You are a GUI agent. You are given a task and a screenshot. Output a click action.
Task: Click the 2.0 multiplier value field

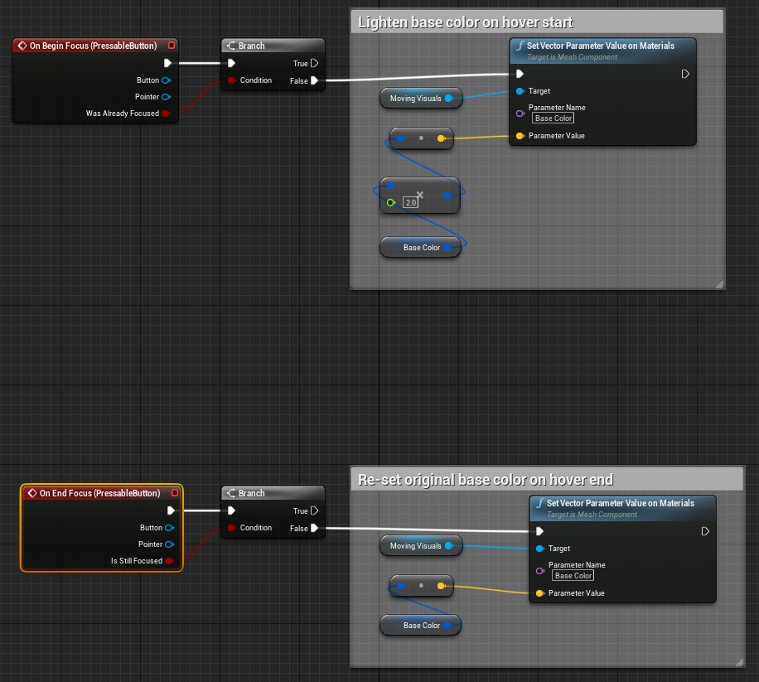tap(410, 202)
